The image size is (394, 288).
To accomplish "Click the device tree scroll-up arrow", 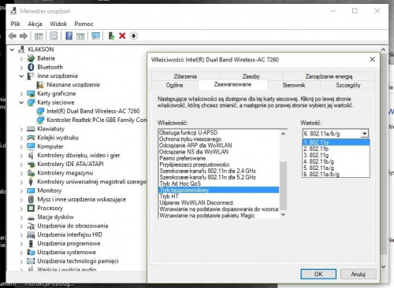I will pyautogui.click(x=383, y=50).
